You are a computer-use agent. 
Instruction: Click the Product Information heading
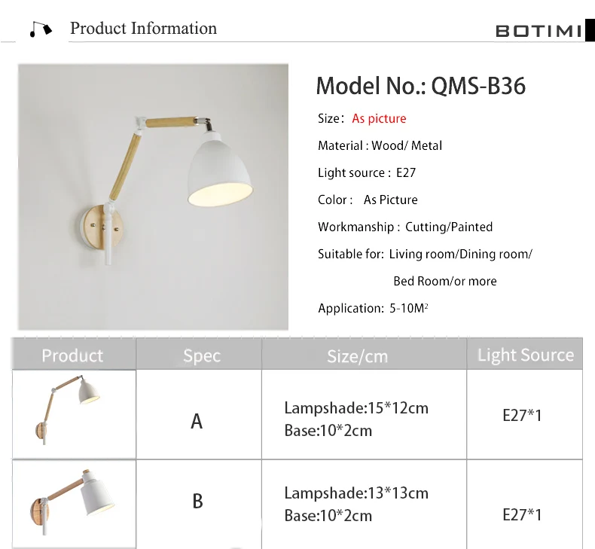tap(143, 29)
